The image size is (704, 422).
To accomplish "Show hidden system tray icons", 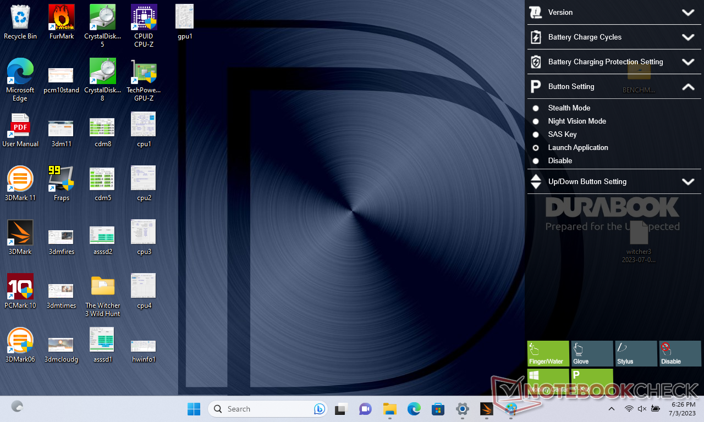I will click(611, 409).
